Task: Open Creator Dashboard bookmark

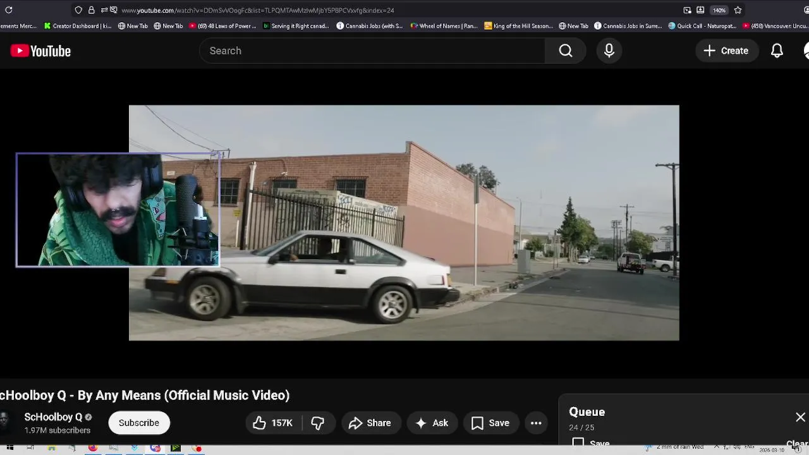Action: [78, 26]
